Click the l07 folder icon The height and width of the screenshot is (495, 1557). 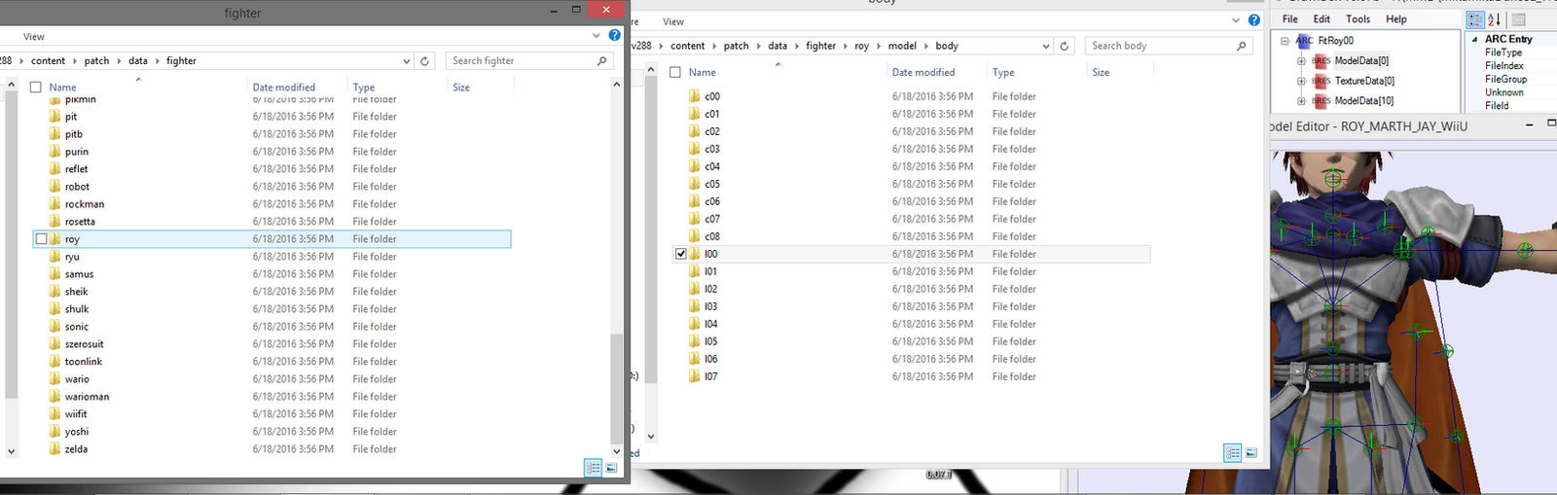click(x=695, y=376)
